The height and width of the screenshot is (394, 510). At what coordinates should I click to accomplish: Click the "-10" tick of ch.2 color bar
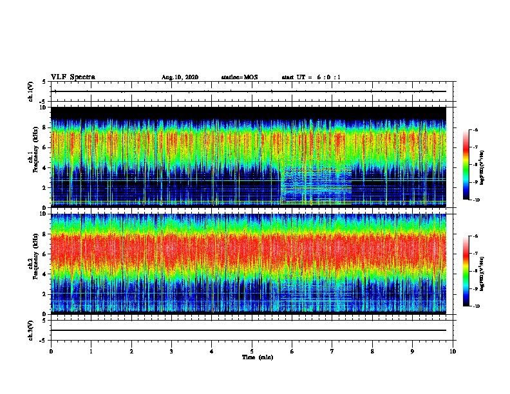point(476,306)
